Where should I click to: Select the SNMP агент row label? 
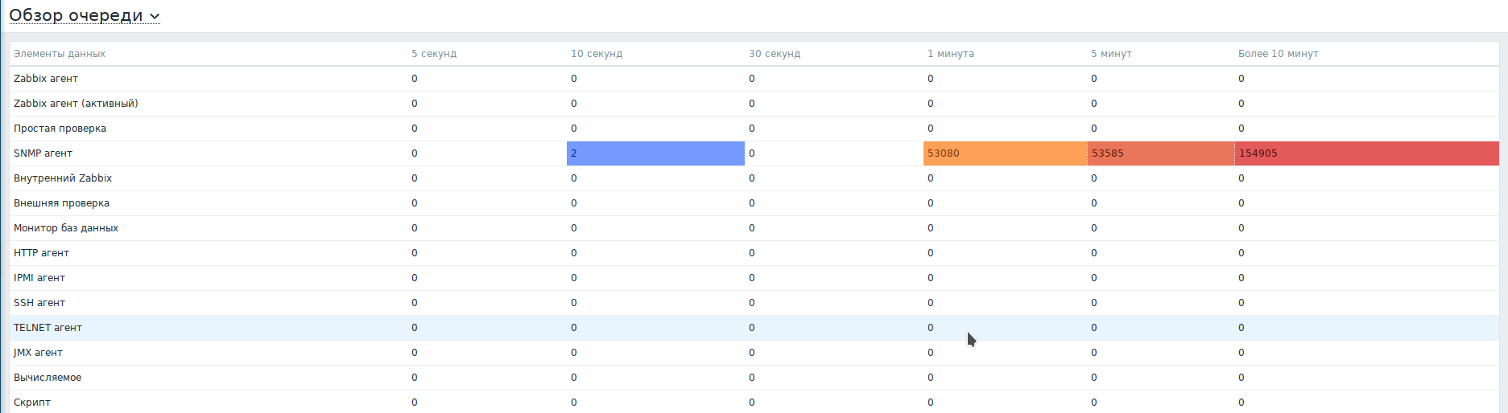click(x=43, y=153)
